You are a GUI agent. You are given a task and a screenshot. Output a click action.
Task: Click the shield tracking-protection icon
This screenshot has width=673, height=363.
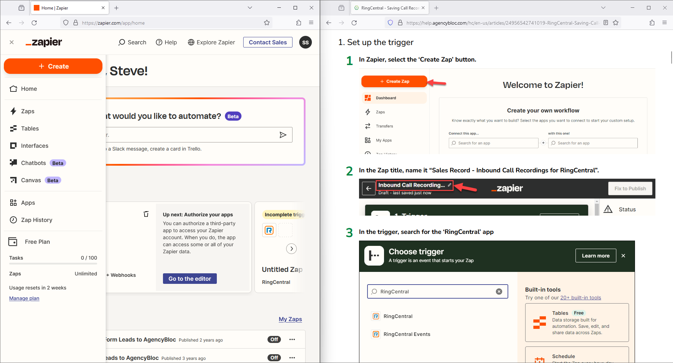pyautogui.click(x=390, y=23)
